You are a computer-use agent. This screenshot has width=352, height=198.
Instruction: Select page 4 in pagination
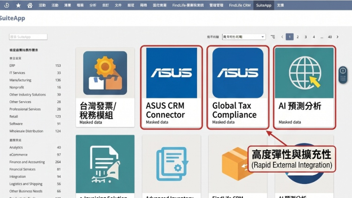pyautogui.click(x=314, y=37)
